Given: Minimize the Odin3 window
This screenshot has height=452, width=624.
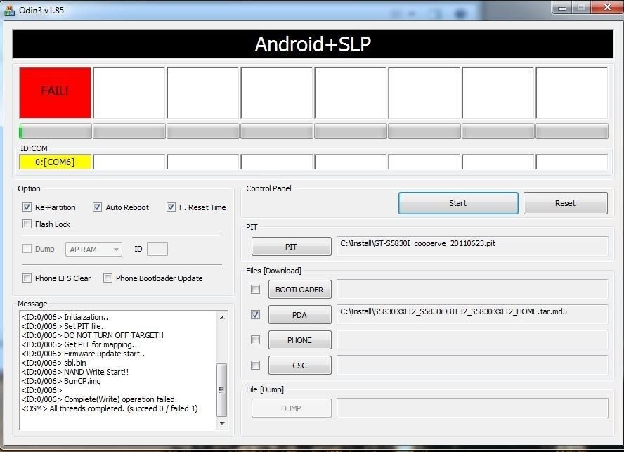Looking at the screenshot, I should [562, 7].
